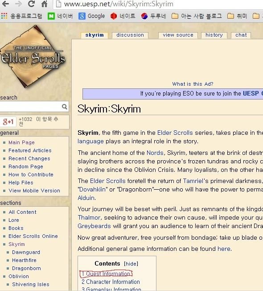Open Recent Changes in sidebar
Screen dimensions: 263x291
(29, 158)
